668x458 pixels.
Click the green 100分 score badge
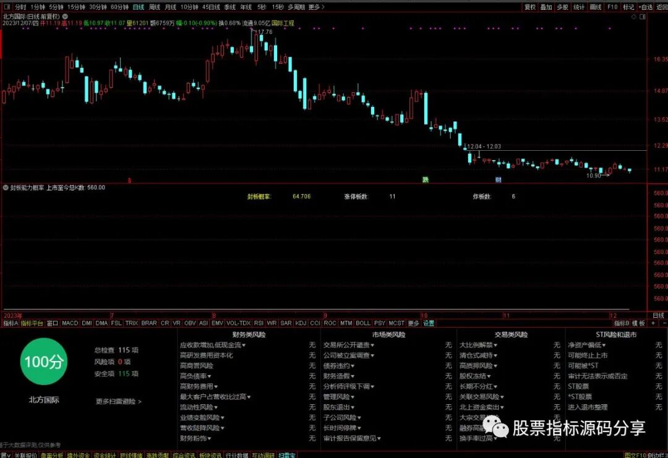(44, 362)
